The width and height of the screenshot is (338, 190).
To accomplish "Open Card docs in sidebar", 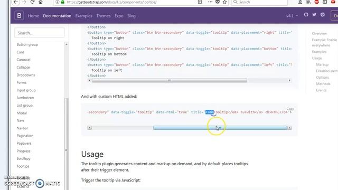I will coord(20,52).
